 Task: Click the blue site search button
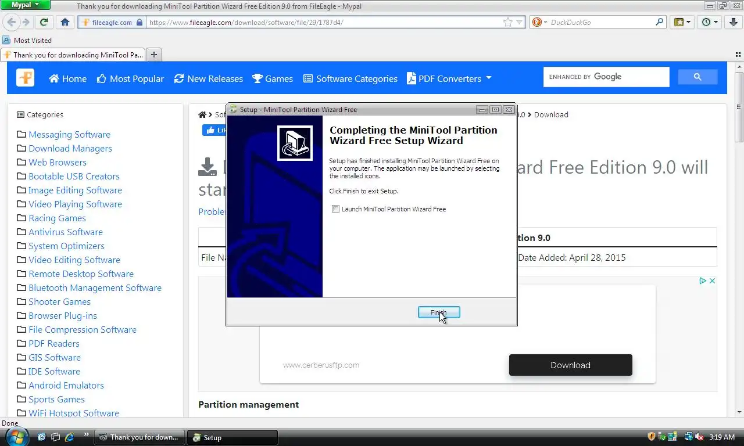tap(697, 77)
